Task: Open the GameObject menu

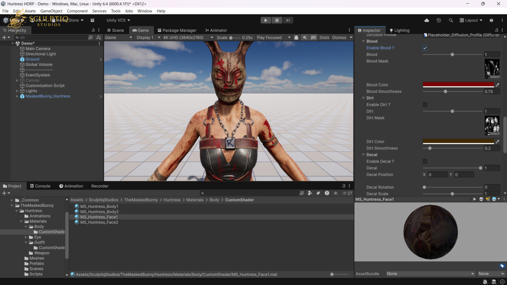Action: point(51,11)
